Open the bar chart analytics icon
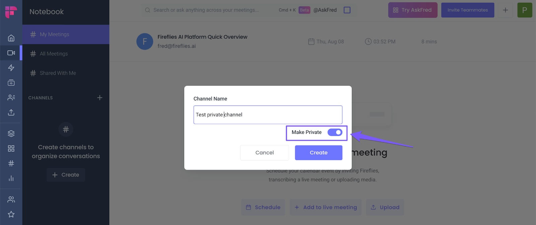Screen dimensions: 536x225 click(11, 178)
